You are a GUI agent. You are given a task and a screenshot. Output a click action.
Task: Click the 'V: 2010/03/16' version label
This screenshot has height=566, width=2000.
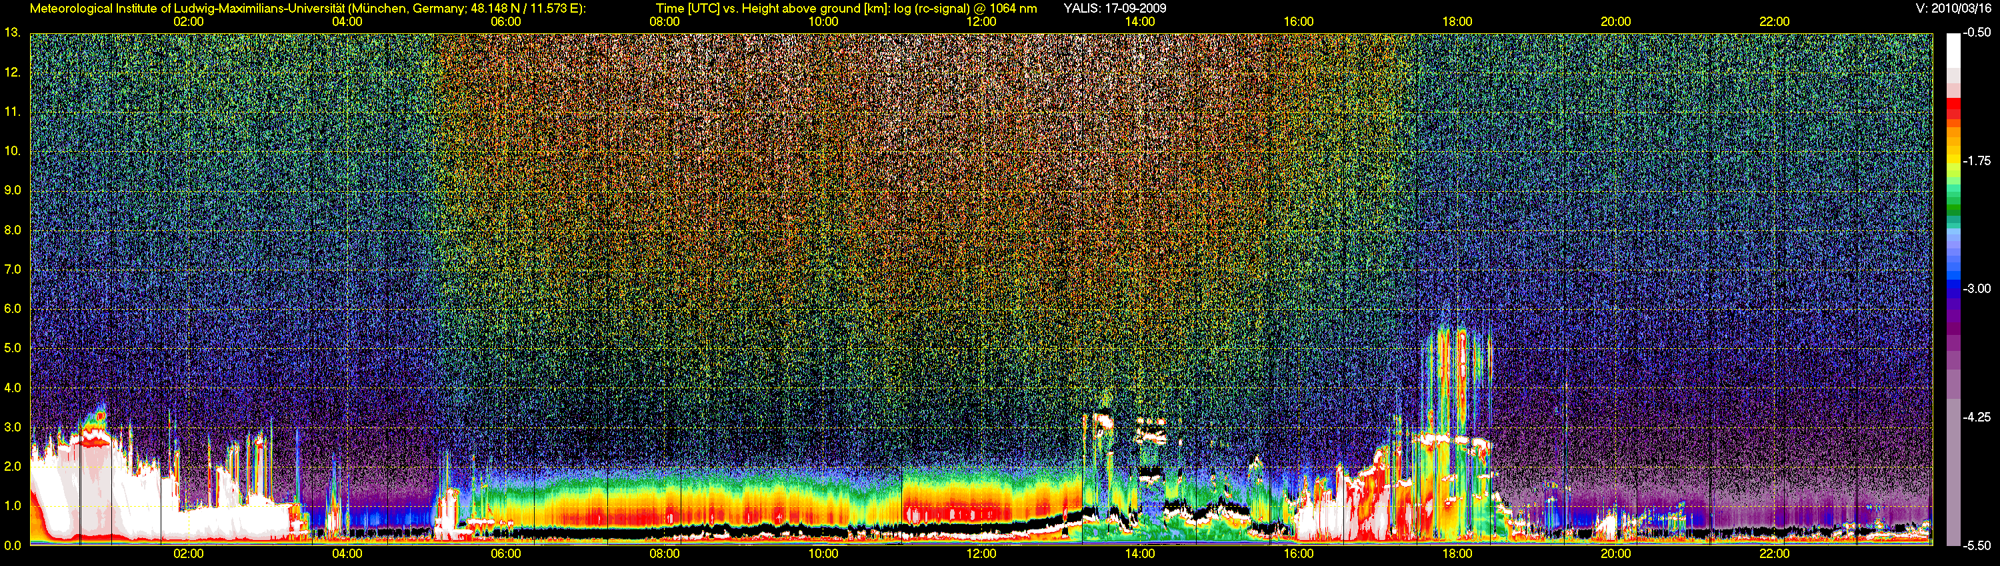pyautogui.click(x=1953, y=9)
